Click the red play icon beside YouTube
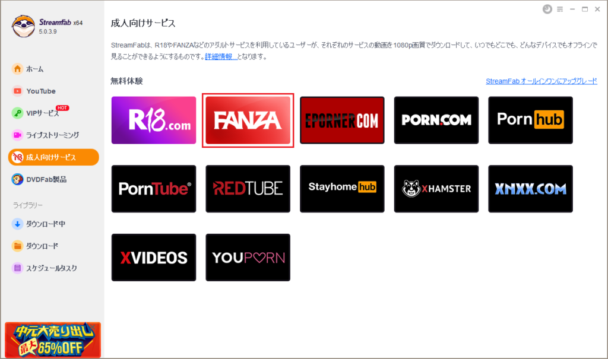Viewport: 608px width, 359px height. pyautogui.click(x=17, y=91)
